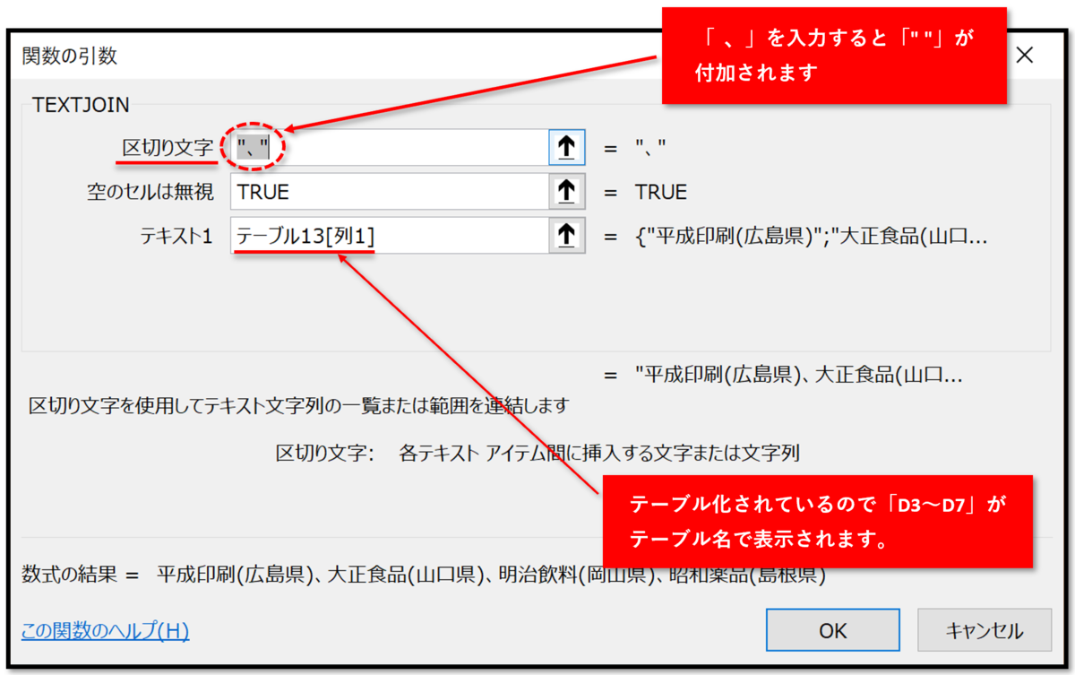The image size is (1075, 675).
Task: Click the dashed red circle around "、"
Action: click(x=254, y=145)
